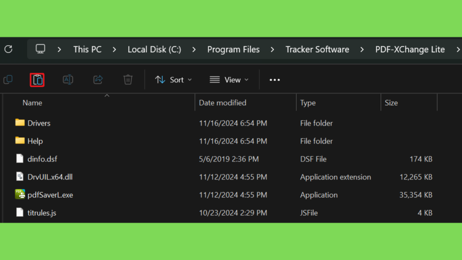The width and height of the screenshot is (462, 260).
Task: Expand chevron before This PC
Action: [x=59, y=49]
